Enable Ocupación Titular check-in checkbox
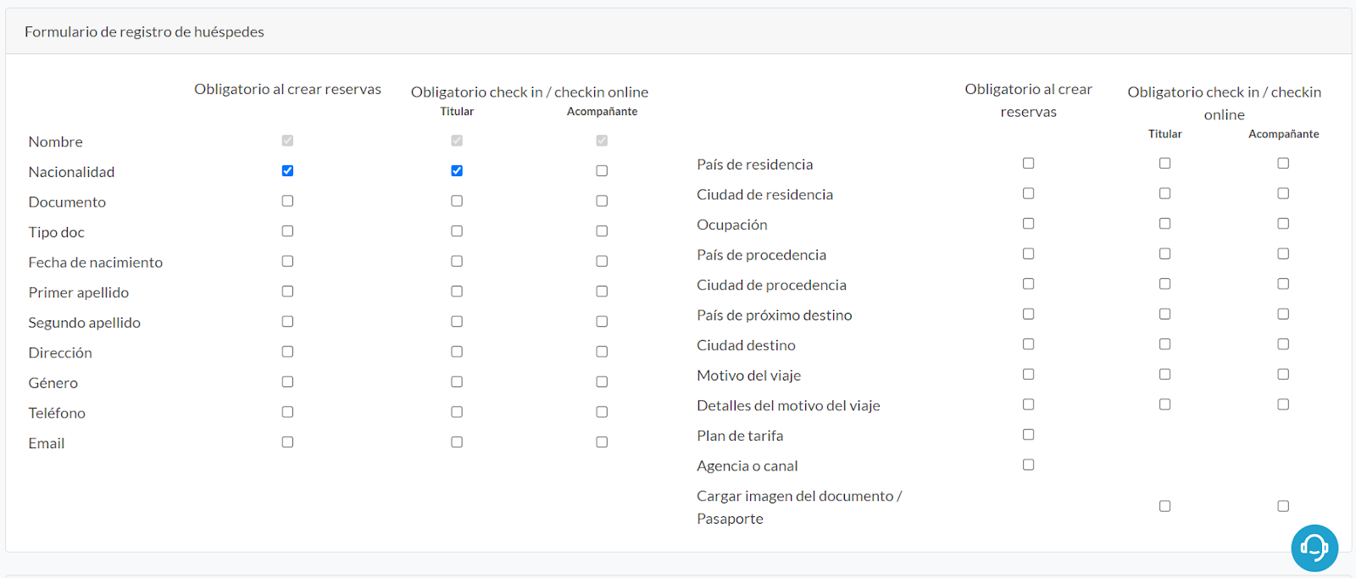 pyautogui.click(x=1164, y=223)
